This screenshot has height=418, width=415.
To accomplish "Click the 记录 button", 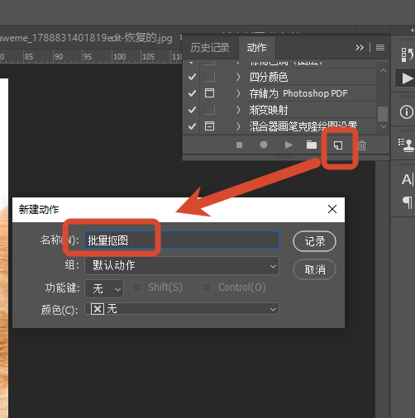I will pyautogui.click(x=315, y=241).
